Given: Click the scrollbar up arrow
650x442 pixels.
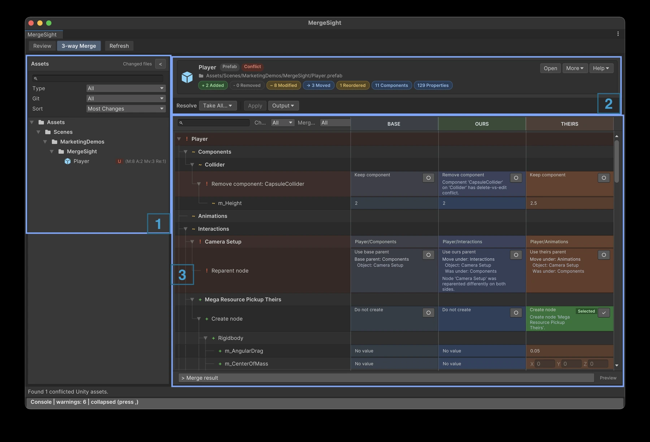Looking at the screenshot, I should [617, 136].
